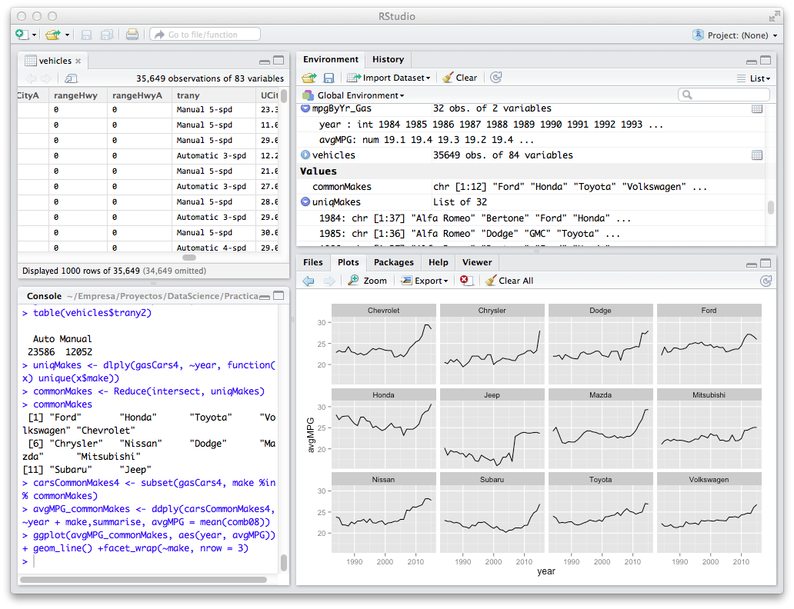Click the Save All icon
Viewport: 794px width, 609px height.
(x=106, y=35)
